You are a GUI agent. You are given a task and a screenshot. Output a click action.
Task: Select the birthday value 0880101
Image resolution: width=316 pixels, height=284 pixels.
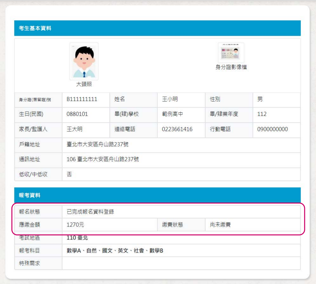[77, 114]
